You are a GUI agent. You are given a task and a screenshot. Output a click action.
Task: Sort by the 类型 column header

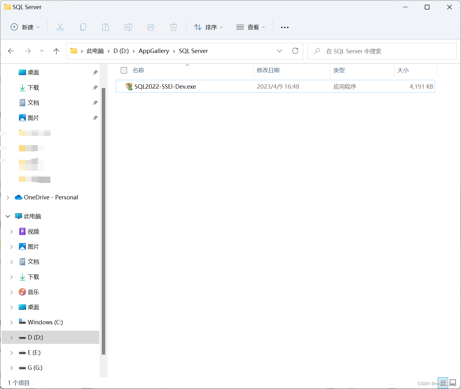(x=339, y=70)
